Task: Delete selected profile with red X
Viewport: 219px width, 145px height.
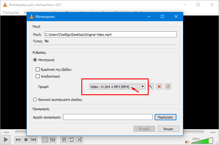Action: 159,87
